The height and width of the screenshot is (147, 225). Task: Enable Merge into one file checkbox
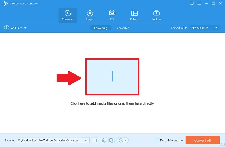(x=157, y=140)
